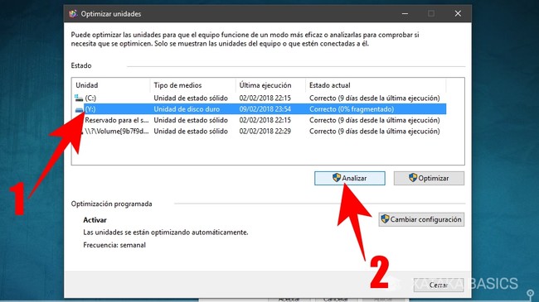The height and width of the screenshot is (302, 539).
Task: Select the 'Reservado para el s...' drive row
Action: pos(260,120)
